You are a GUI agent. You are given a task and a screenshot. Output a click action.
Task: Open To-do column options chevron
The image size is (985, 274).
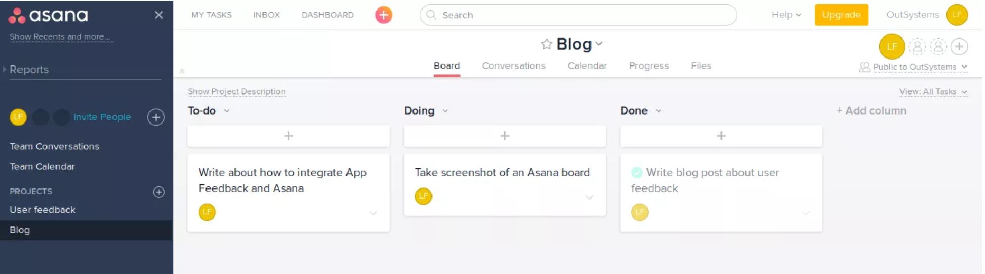[227, 111]
